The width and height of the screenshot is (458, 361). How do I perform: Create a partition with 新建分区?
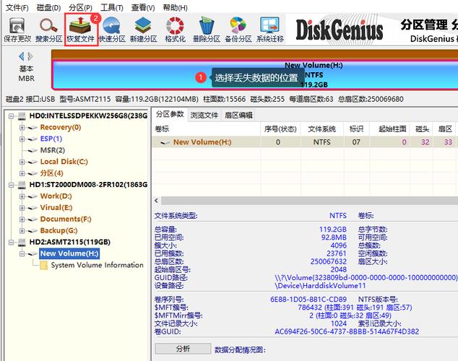pos(144,30)
